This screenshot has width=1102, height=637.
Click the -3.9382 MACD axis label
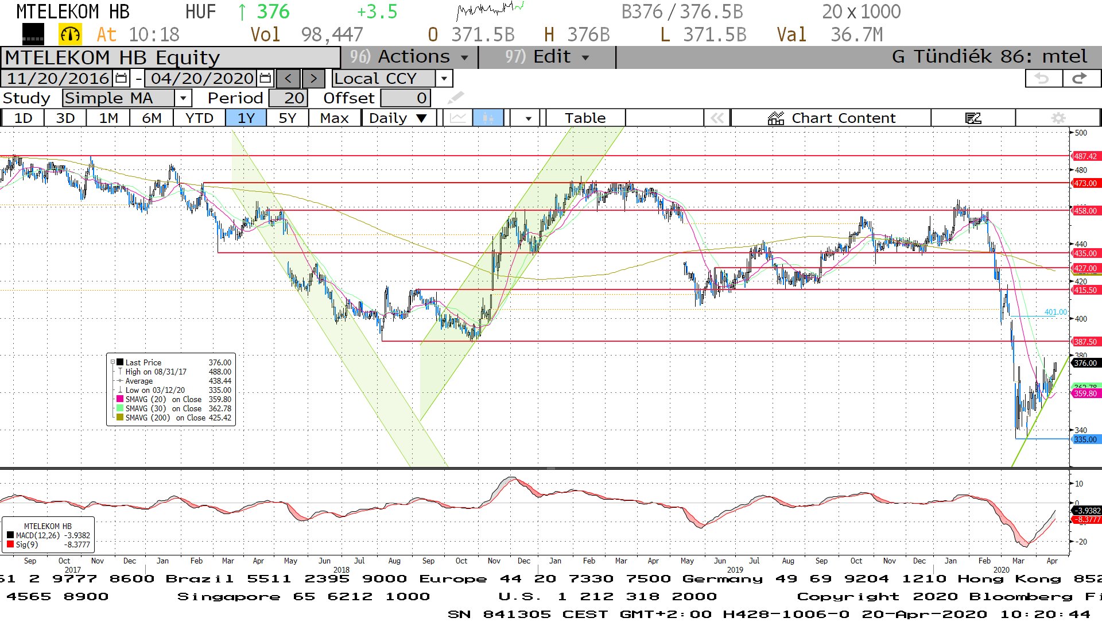tap(1088, 510)
